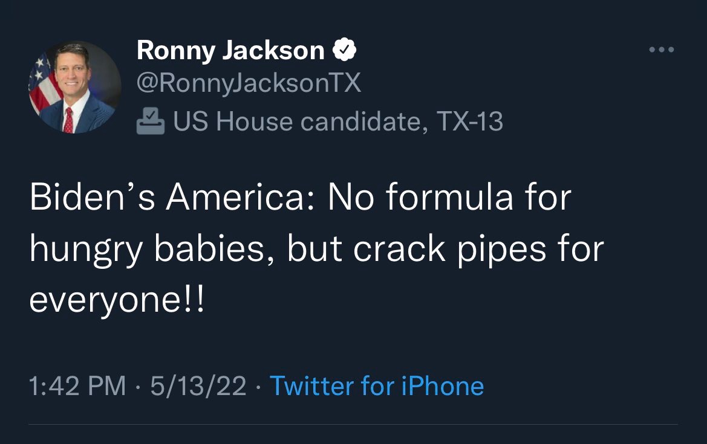The image size is (707, 444).
Task: Open the three-dot more options menu
Action: pos(662,50)
